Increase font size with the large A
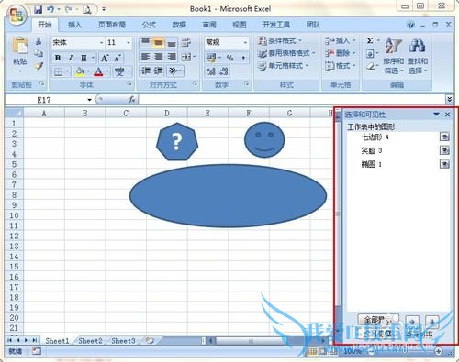459x362 pixels. pyautogui.click(x=105, y=58)
